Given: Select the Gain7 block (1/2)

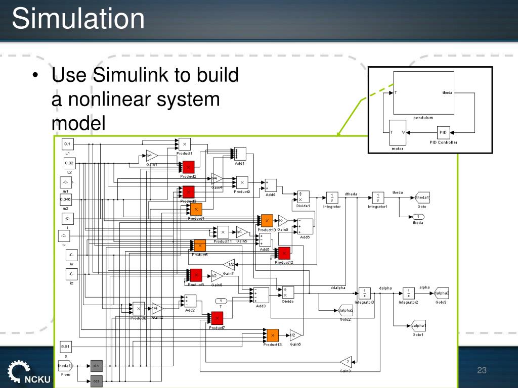Looking at the screenshot, I should tap(229, 264).
